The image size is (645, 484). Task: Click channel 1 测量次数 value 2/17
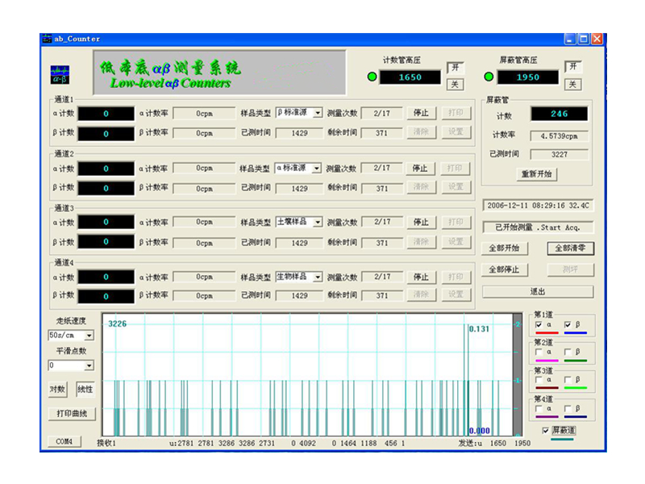381,113
